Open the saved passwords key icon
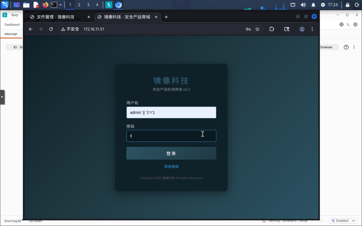 (248, 29)
